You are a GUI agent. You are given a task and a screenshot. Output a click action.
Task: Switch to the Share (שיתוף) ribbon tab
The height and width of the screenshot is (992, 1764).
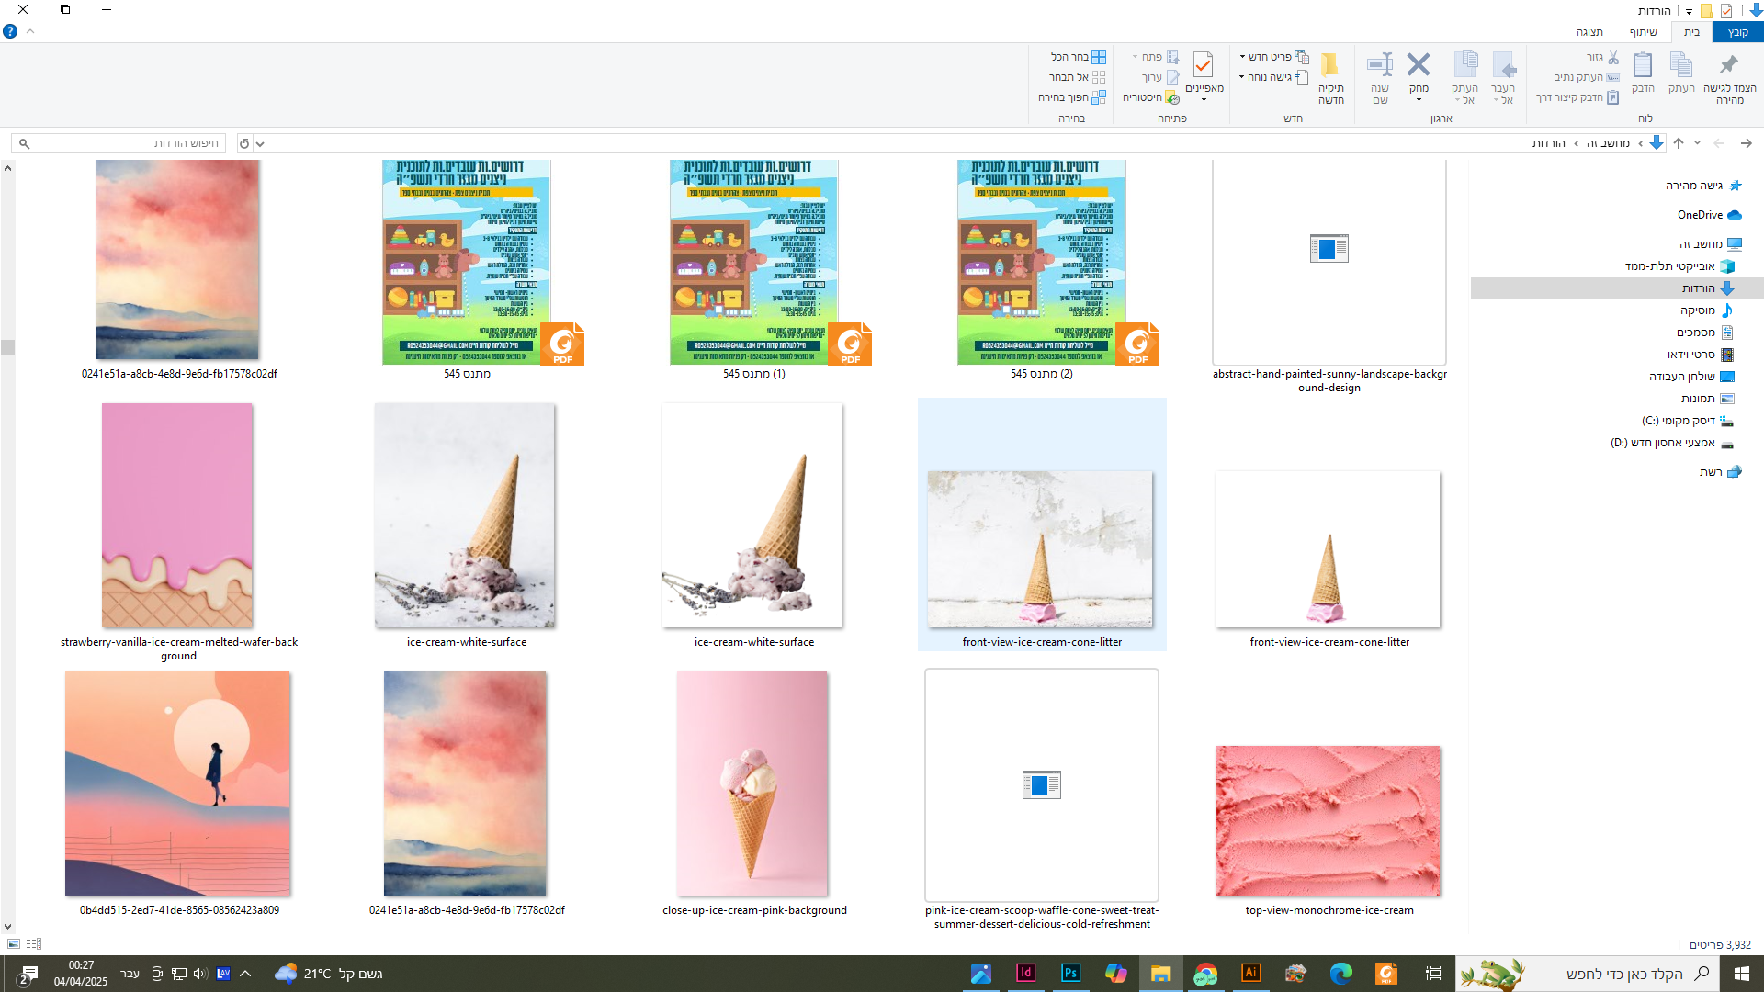coord(1643,32)
